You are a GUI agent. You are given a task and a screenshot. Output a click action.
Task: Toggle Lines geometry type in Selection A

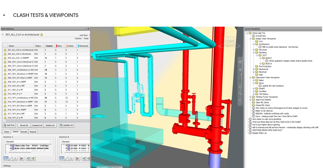pyautogui.click(x=11, y=159)
